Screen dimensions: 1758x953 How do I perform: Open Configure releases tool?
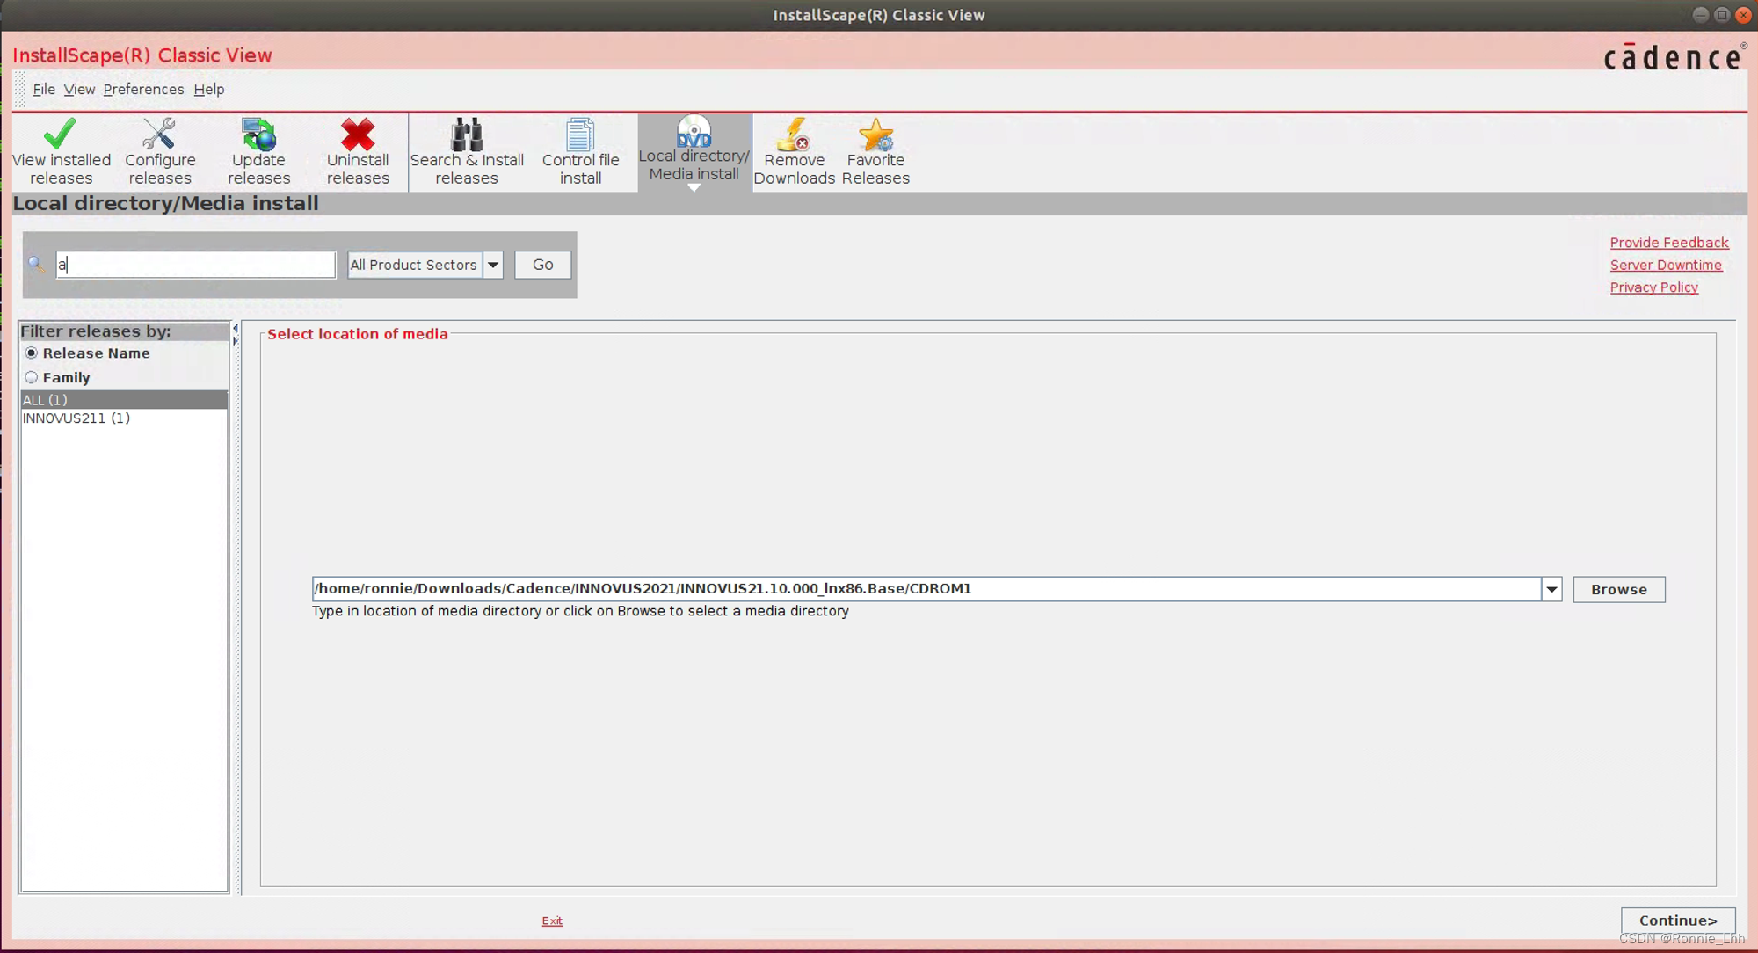(160, 151)
